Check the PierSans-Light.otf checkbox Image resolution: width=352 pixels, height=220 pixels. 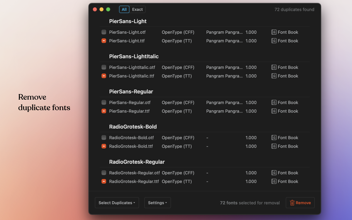point(104,32)
